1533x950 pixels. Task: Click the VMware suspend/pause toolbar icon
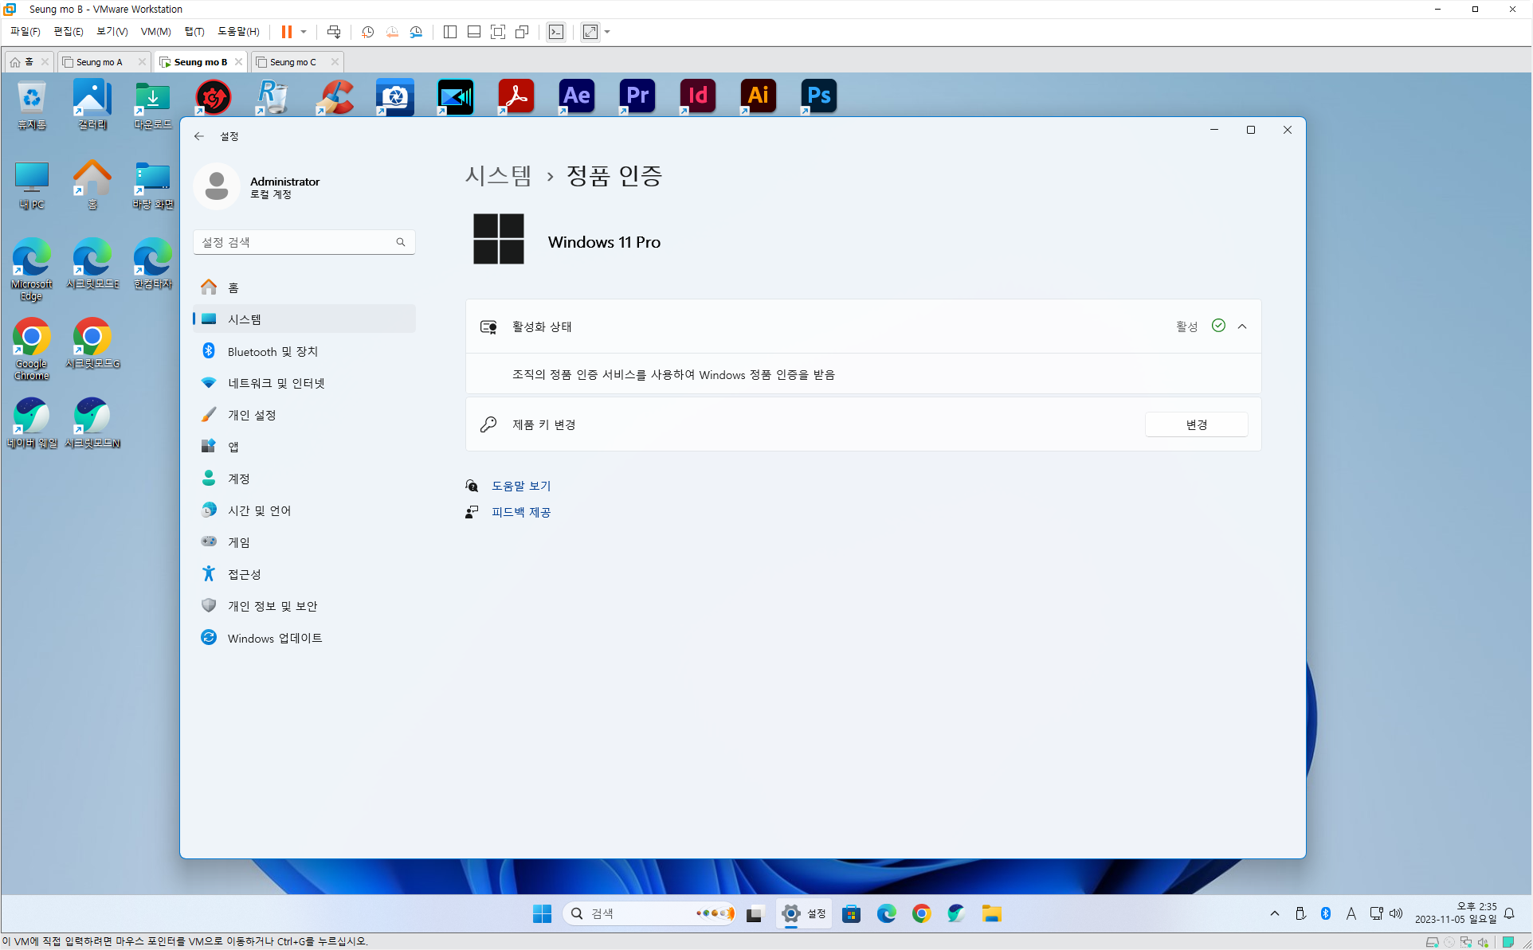(286, 32)
